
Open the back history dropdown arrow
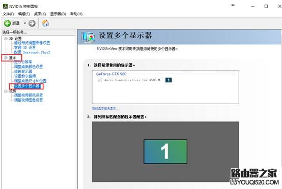coord(25,23)
